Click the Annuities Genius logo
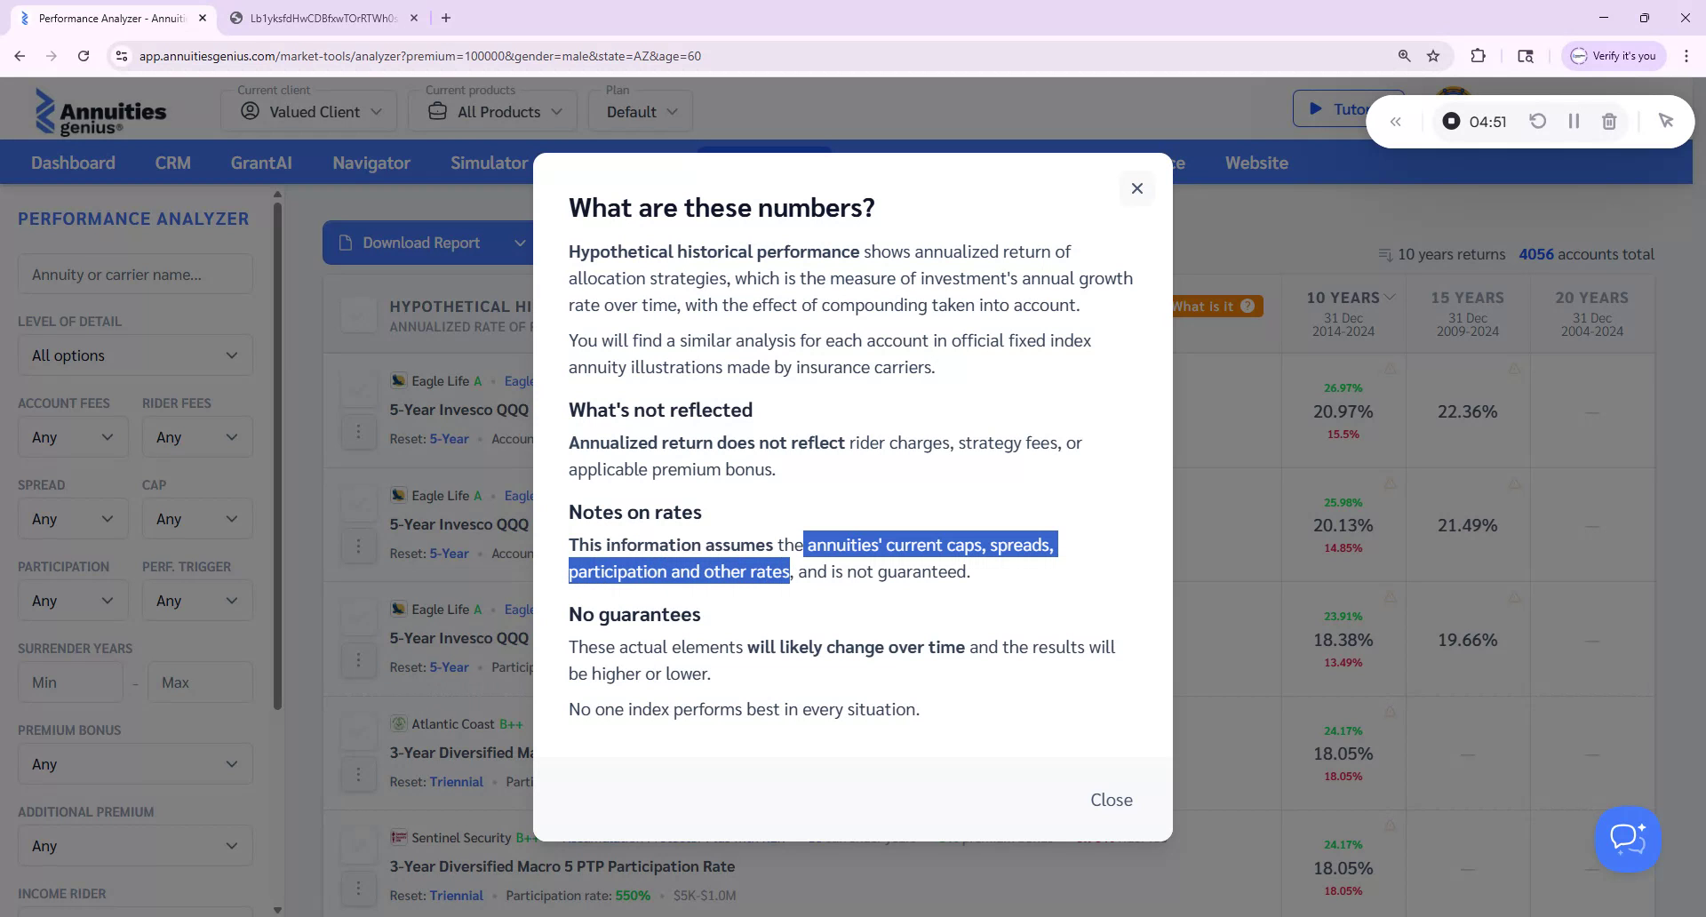This screenshot has width=1706, height=917. coord(100,111)
